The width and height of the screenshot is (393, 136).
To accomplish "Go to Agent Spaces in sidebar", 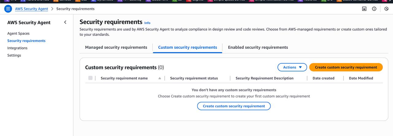I will (x=18, y=33).
